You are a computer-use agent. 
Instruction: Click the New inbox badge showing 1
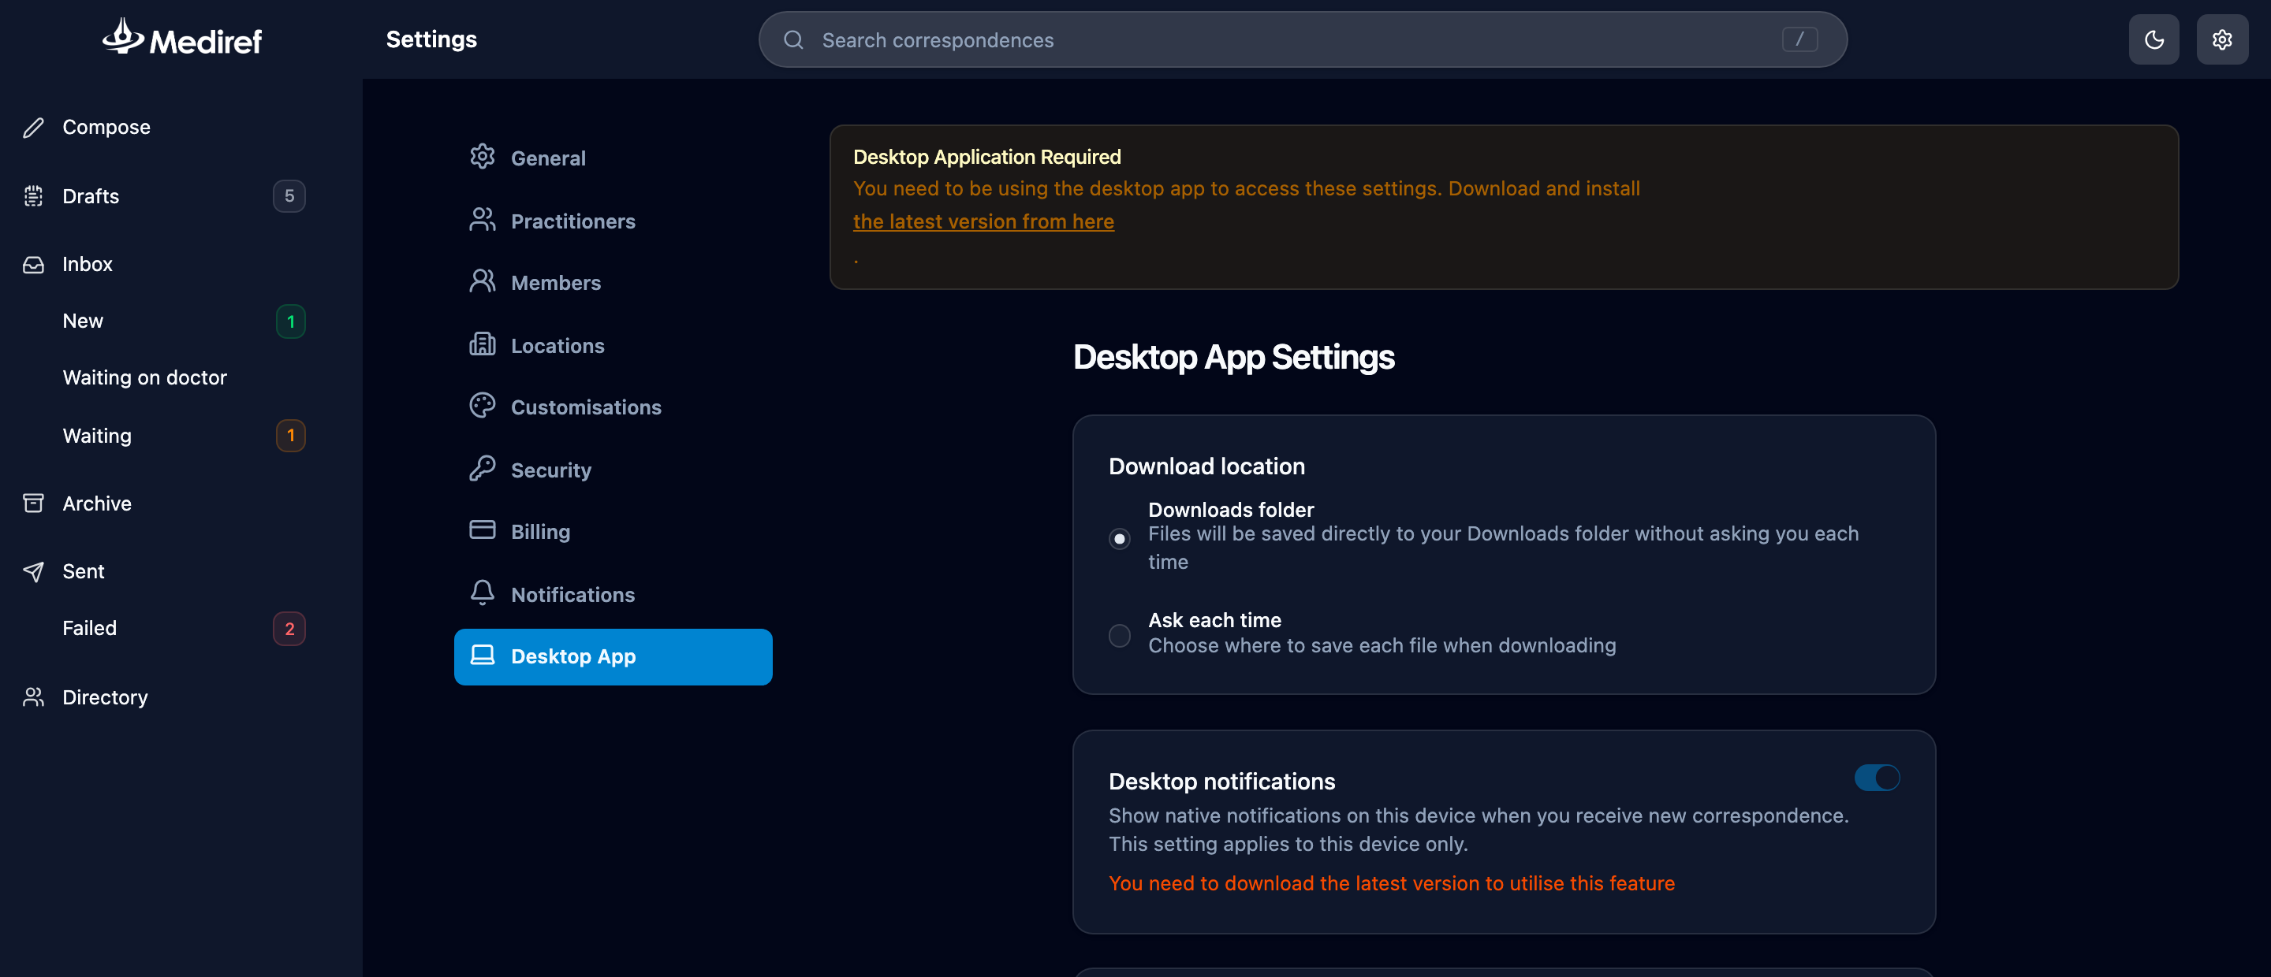click(x=291, y=321)
